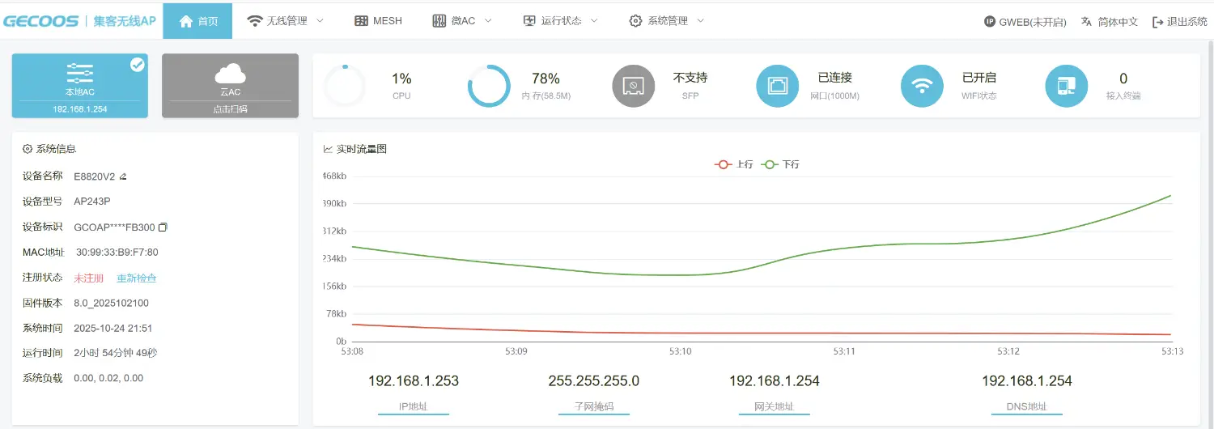Screen dimensions: 1214x429
Task: Toggle the downlink series in chart legend
Action: (x=780, y=164)
